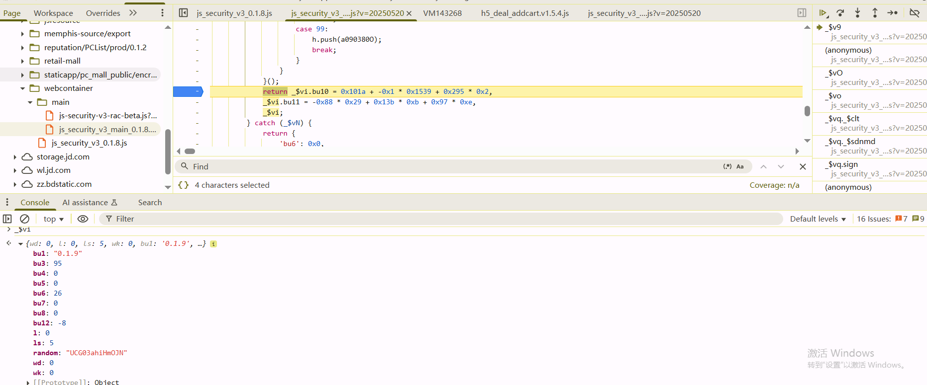Click the Step debugger arrow icon

pyautogui.click(x=892, y=13)
